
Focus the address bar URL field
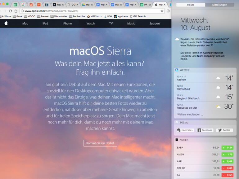92,11
